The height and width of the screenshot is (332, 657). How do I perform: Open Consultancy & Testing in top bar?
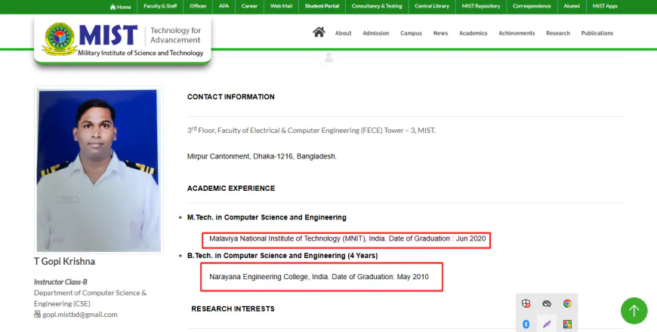[x=377, y=6]
